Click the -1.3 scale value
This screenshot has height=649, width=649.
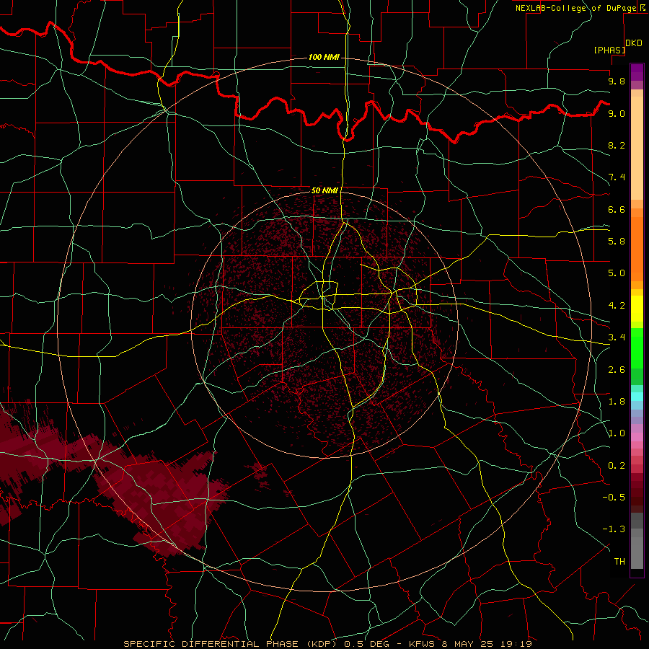pyautogui.click(x=614, y=529)
